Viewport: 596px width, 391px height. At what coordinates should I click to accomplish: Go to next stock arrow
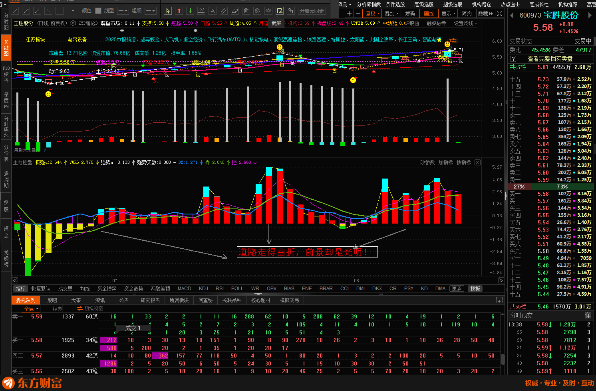(590, 16)
